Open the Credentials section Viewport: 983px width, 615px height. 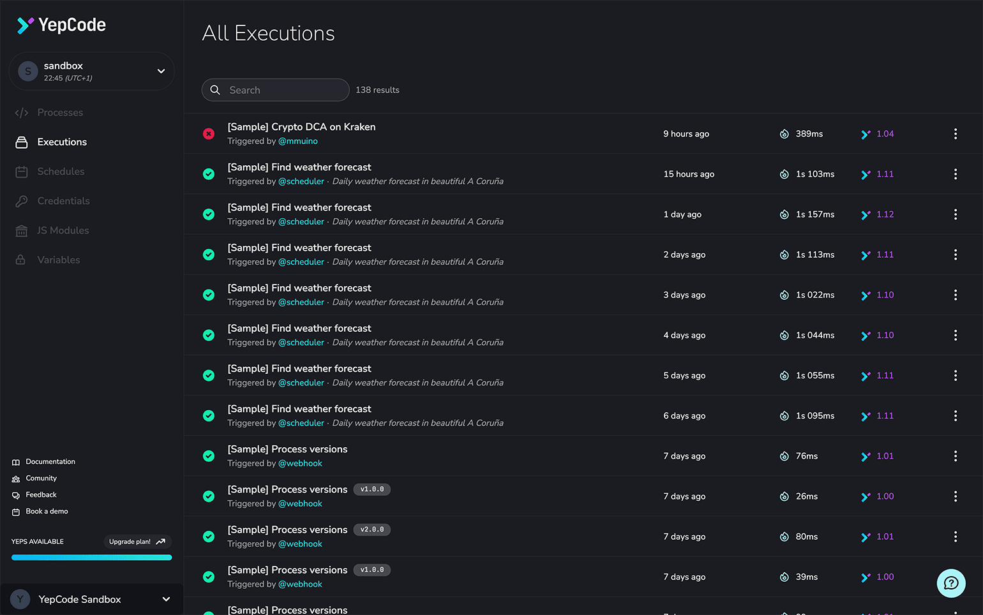(64, 201)
